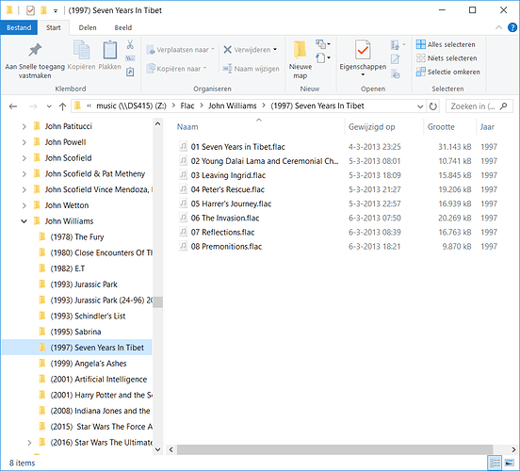Open address bar history dropdown arrow

[420, 106]
